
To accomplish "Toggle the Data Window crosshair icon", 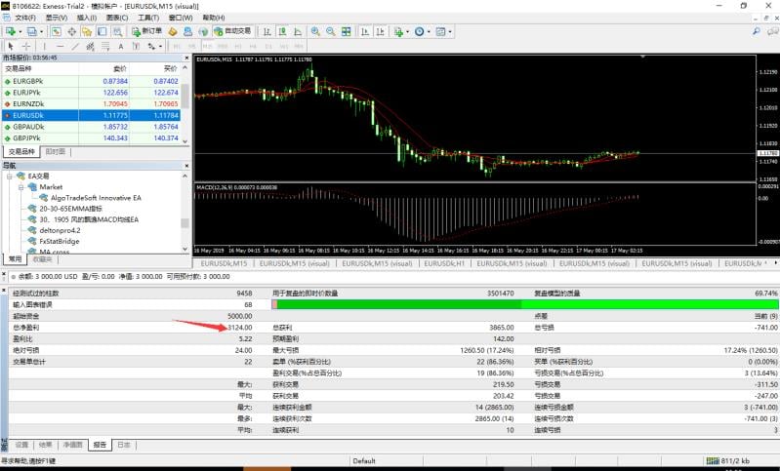I will click(71, 31).
